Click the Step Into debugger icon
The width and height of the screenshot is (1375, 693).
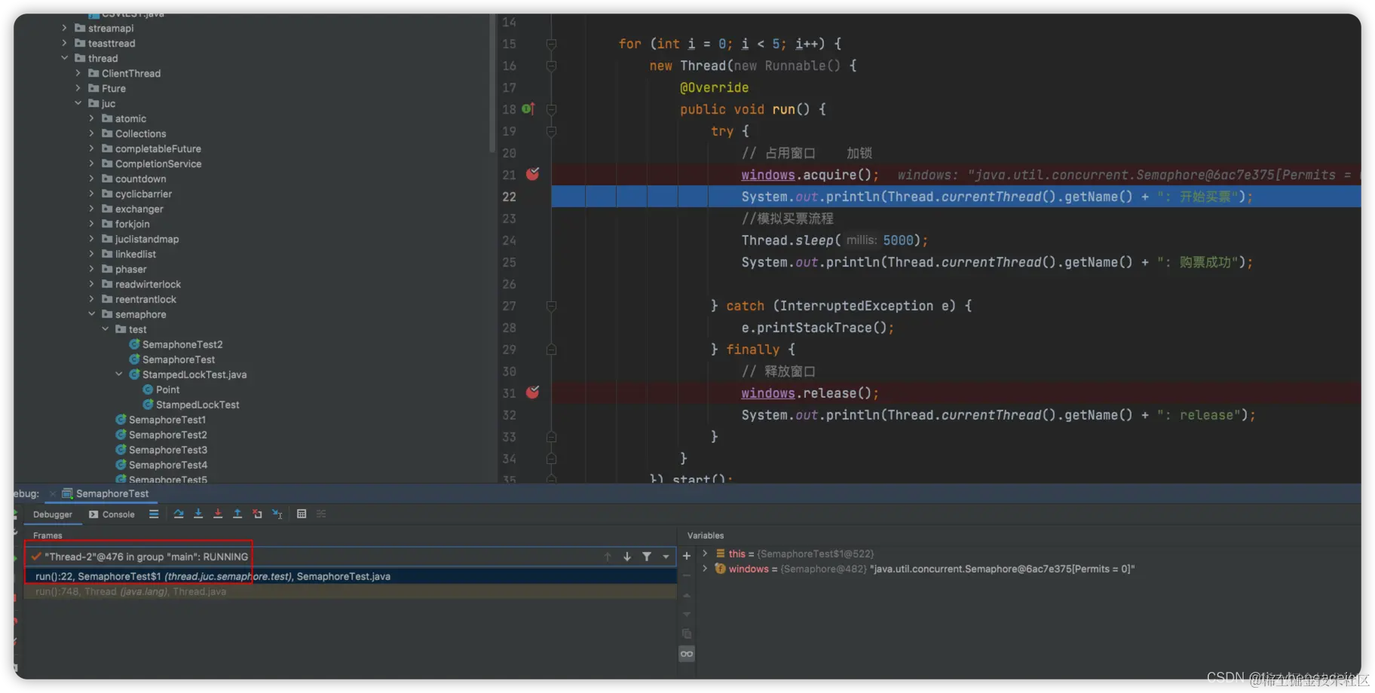(198, 514)
